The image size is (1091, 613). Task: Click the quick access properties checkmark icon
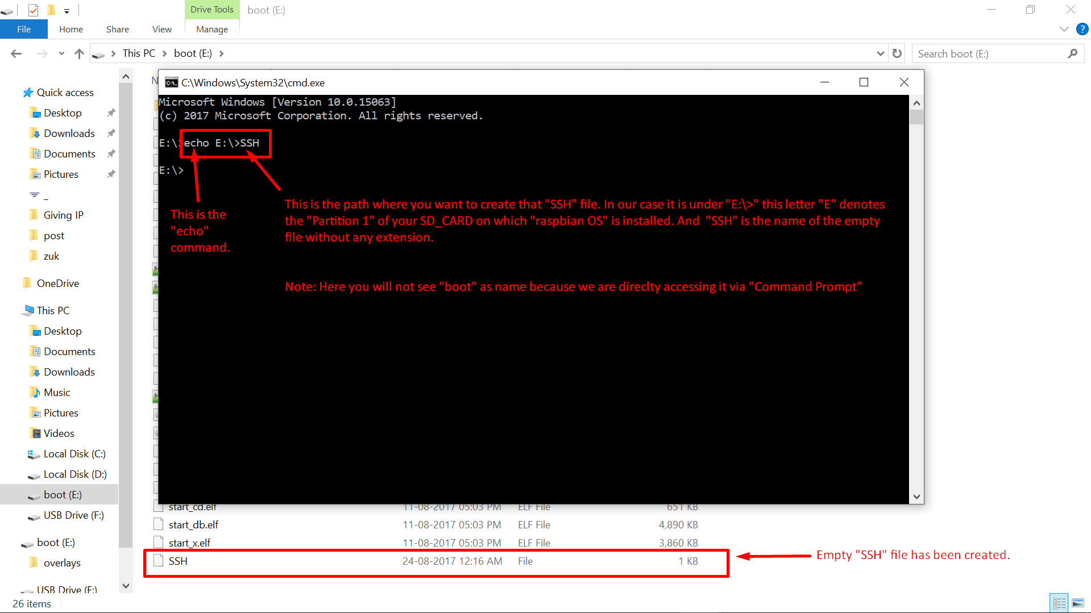pyautogui.click(x=33, y=10)
